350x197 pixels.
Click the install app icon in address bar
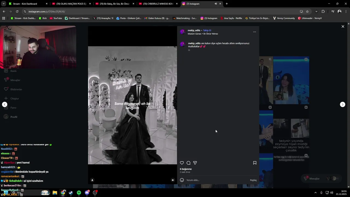coord(301,11)
